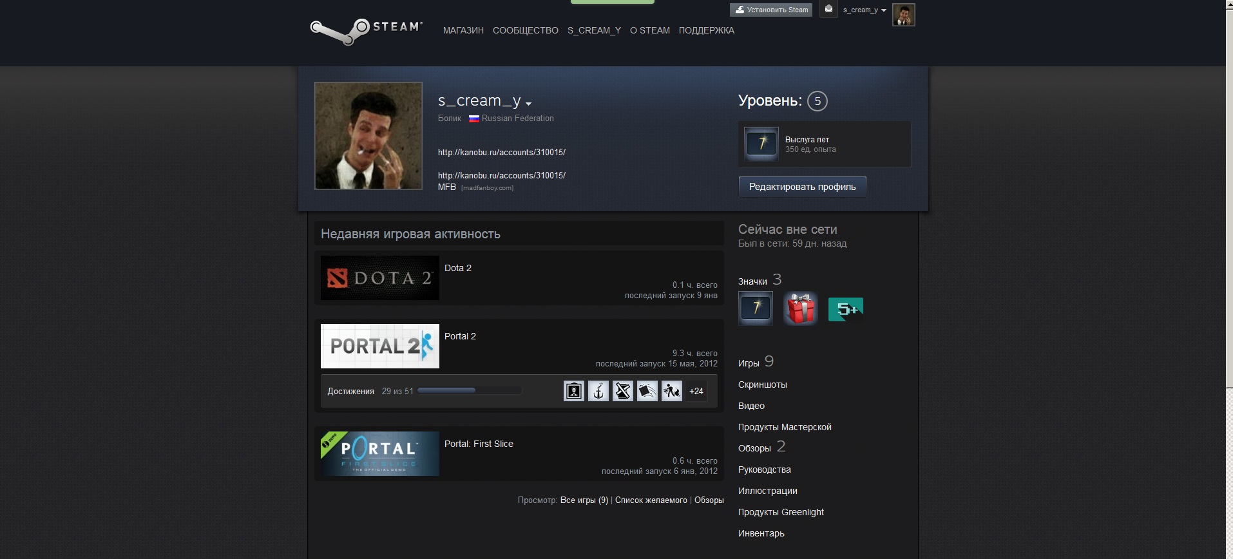The height and width of the screenshot is (559, 1233).
Task: Click the large profile avatar picture
Action: [x=368, y=136]
